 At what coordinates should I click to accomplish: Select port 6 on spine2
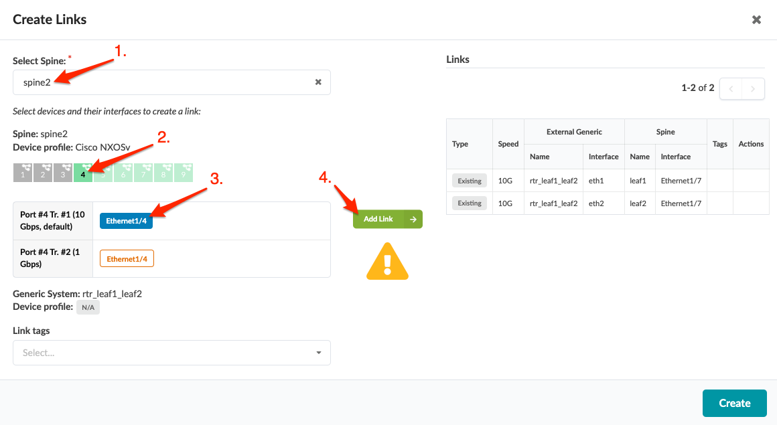click(x=123, y=173)
